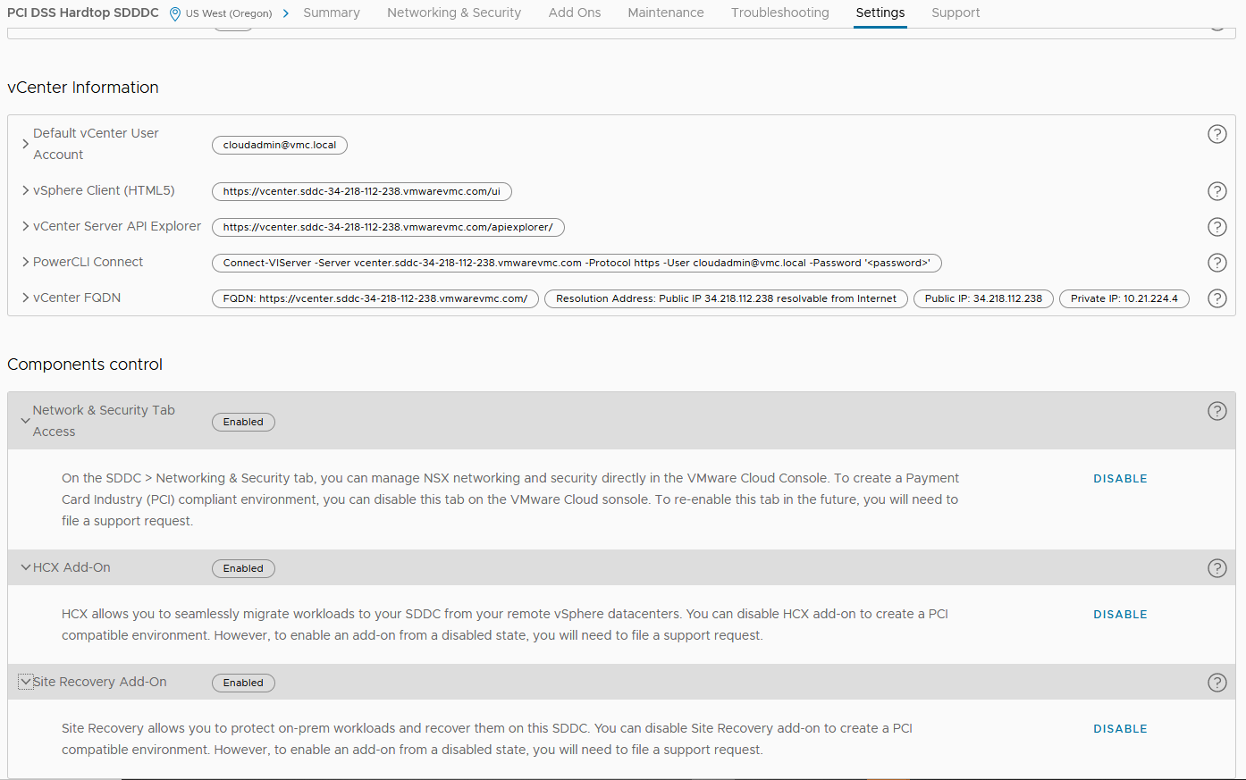The image size is (1246, 780).
Task: Open the Support tab
Action: pyautogui.click(x=956, y=13)
